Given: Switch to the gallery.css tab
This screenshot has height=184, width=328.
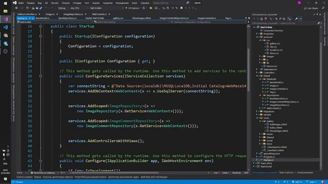Looking at the screenshot, I should 118,18.
